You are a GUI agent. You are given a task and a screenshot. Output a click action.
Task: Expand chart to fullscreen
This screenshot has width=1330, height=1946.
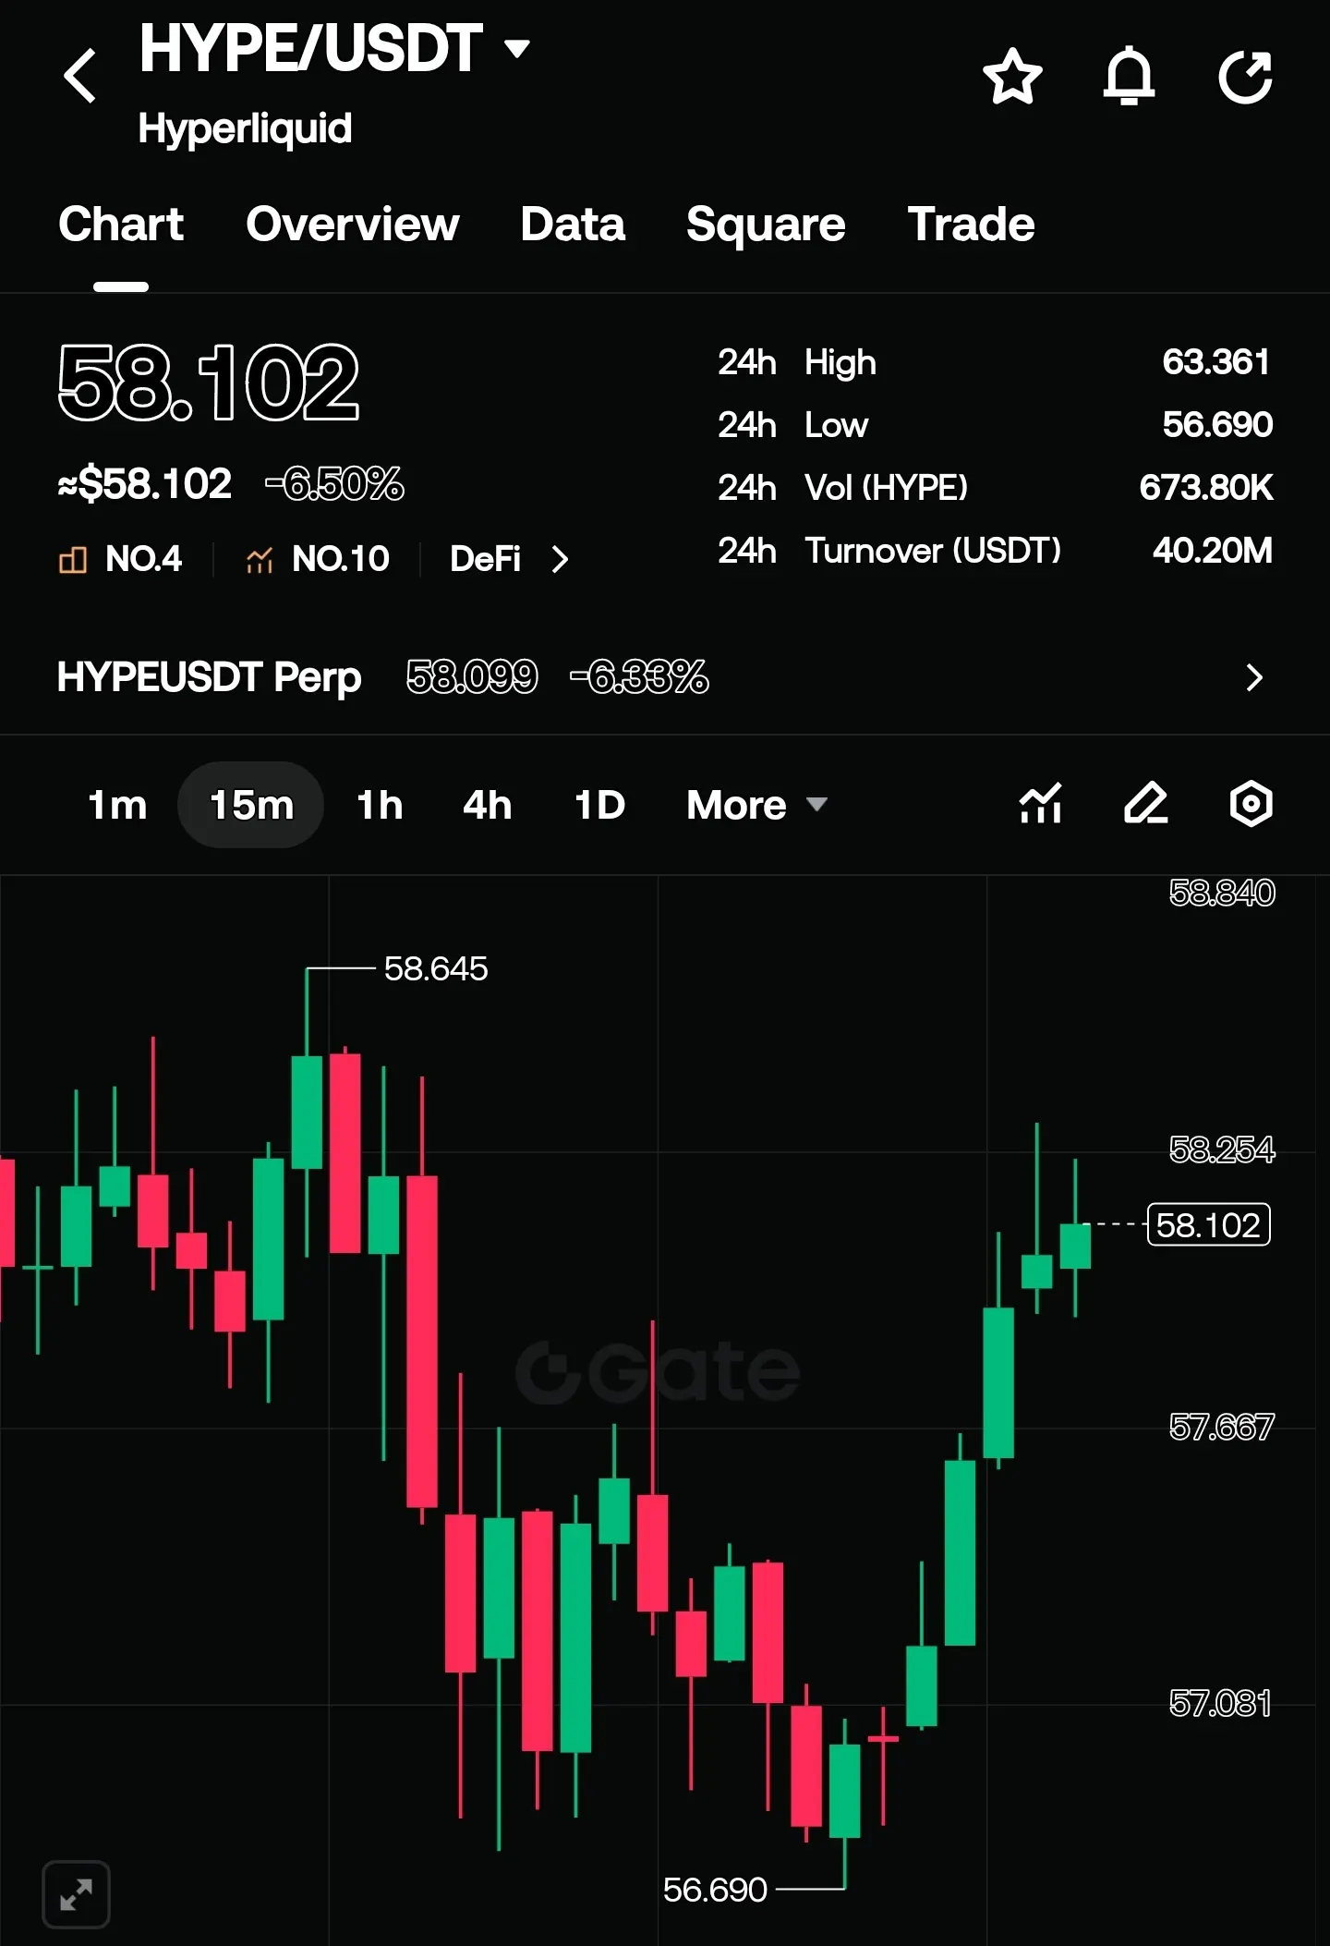77,1895
